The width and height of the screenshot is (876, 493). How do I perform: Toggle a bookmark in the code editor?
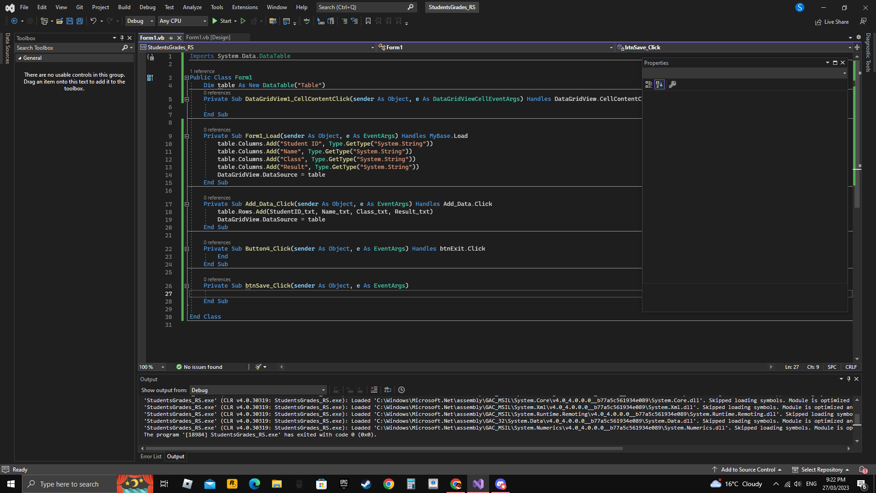[x=369, y=21]
